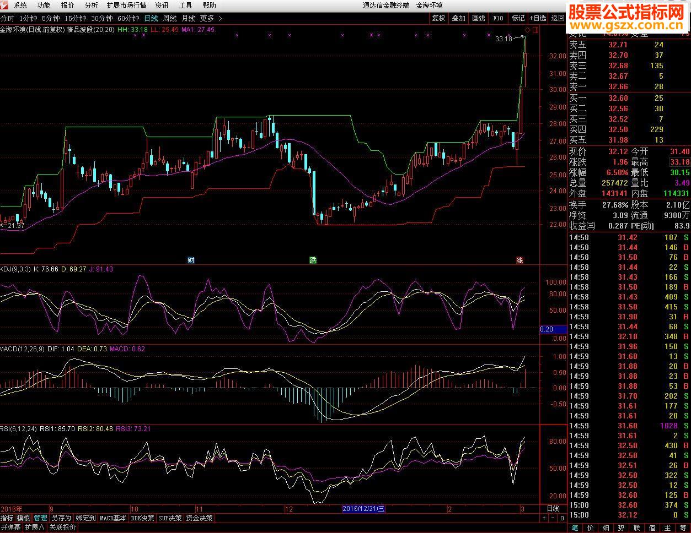The image size is (691, 533).
Task: Switch to 5分钟 period
Action: tap(51, 18)
